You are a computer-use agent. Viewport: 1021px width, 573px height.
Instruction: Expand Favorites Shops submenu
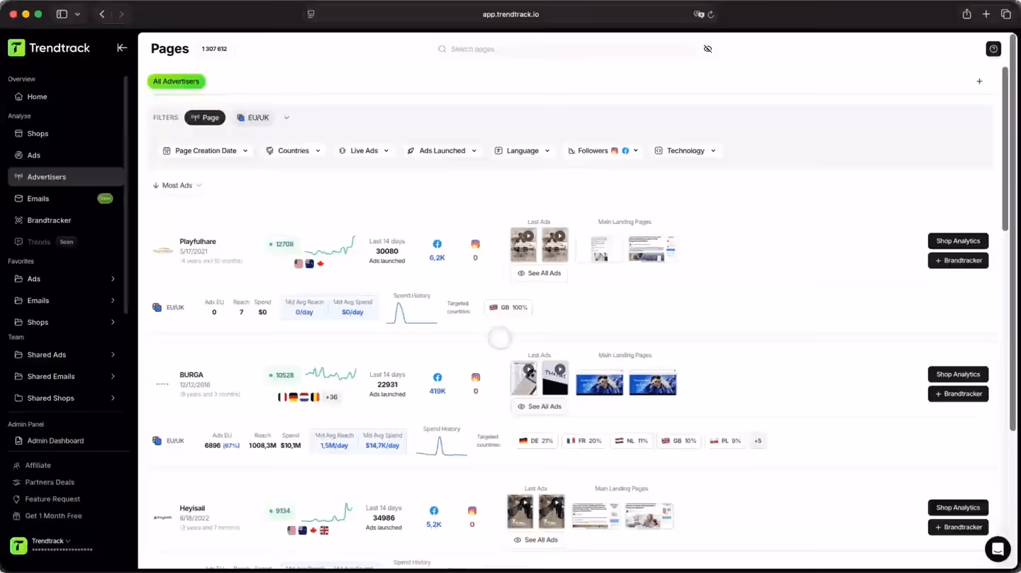[113, 322]
